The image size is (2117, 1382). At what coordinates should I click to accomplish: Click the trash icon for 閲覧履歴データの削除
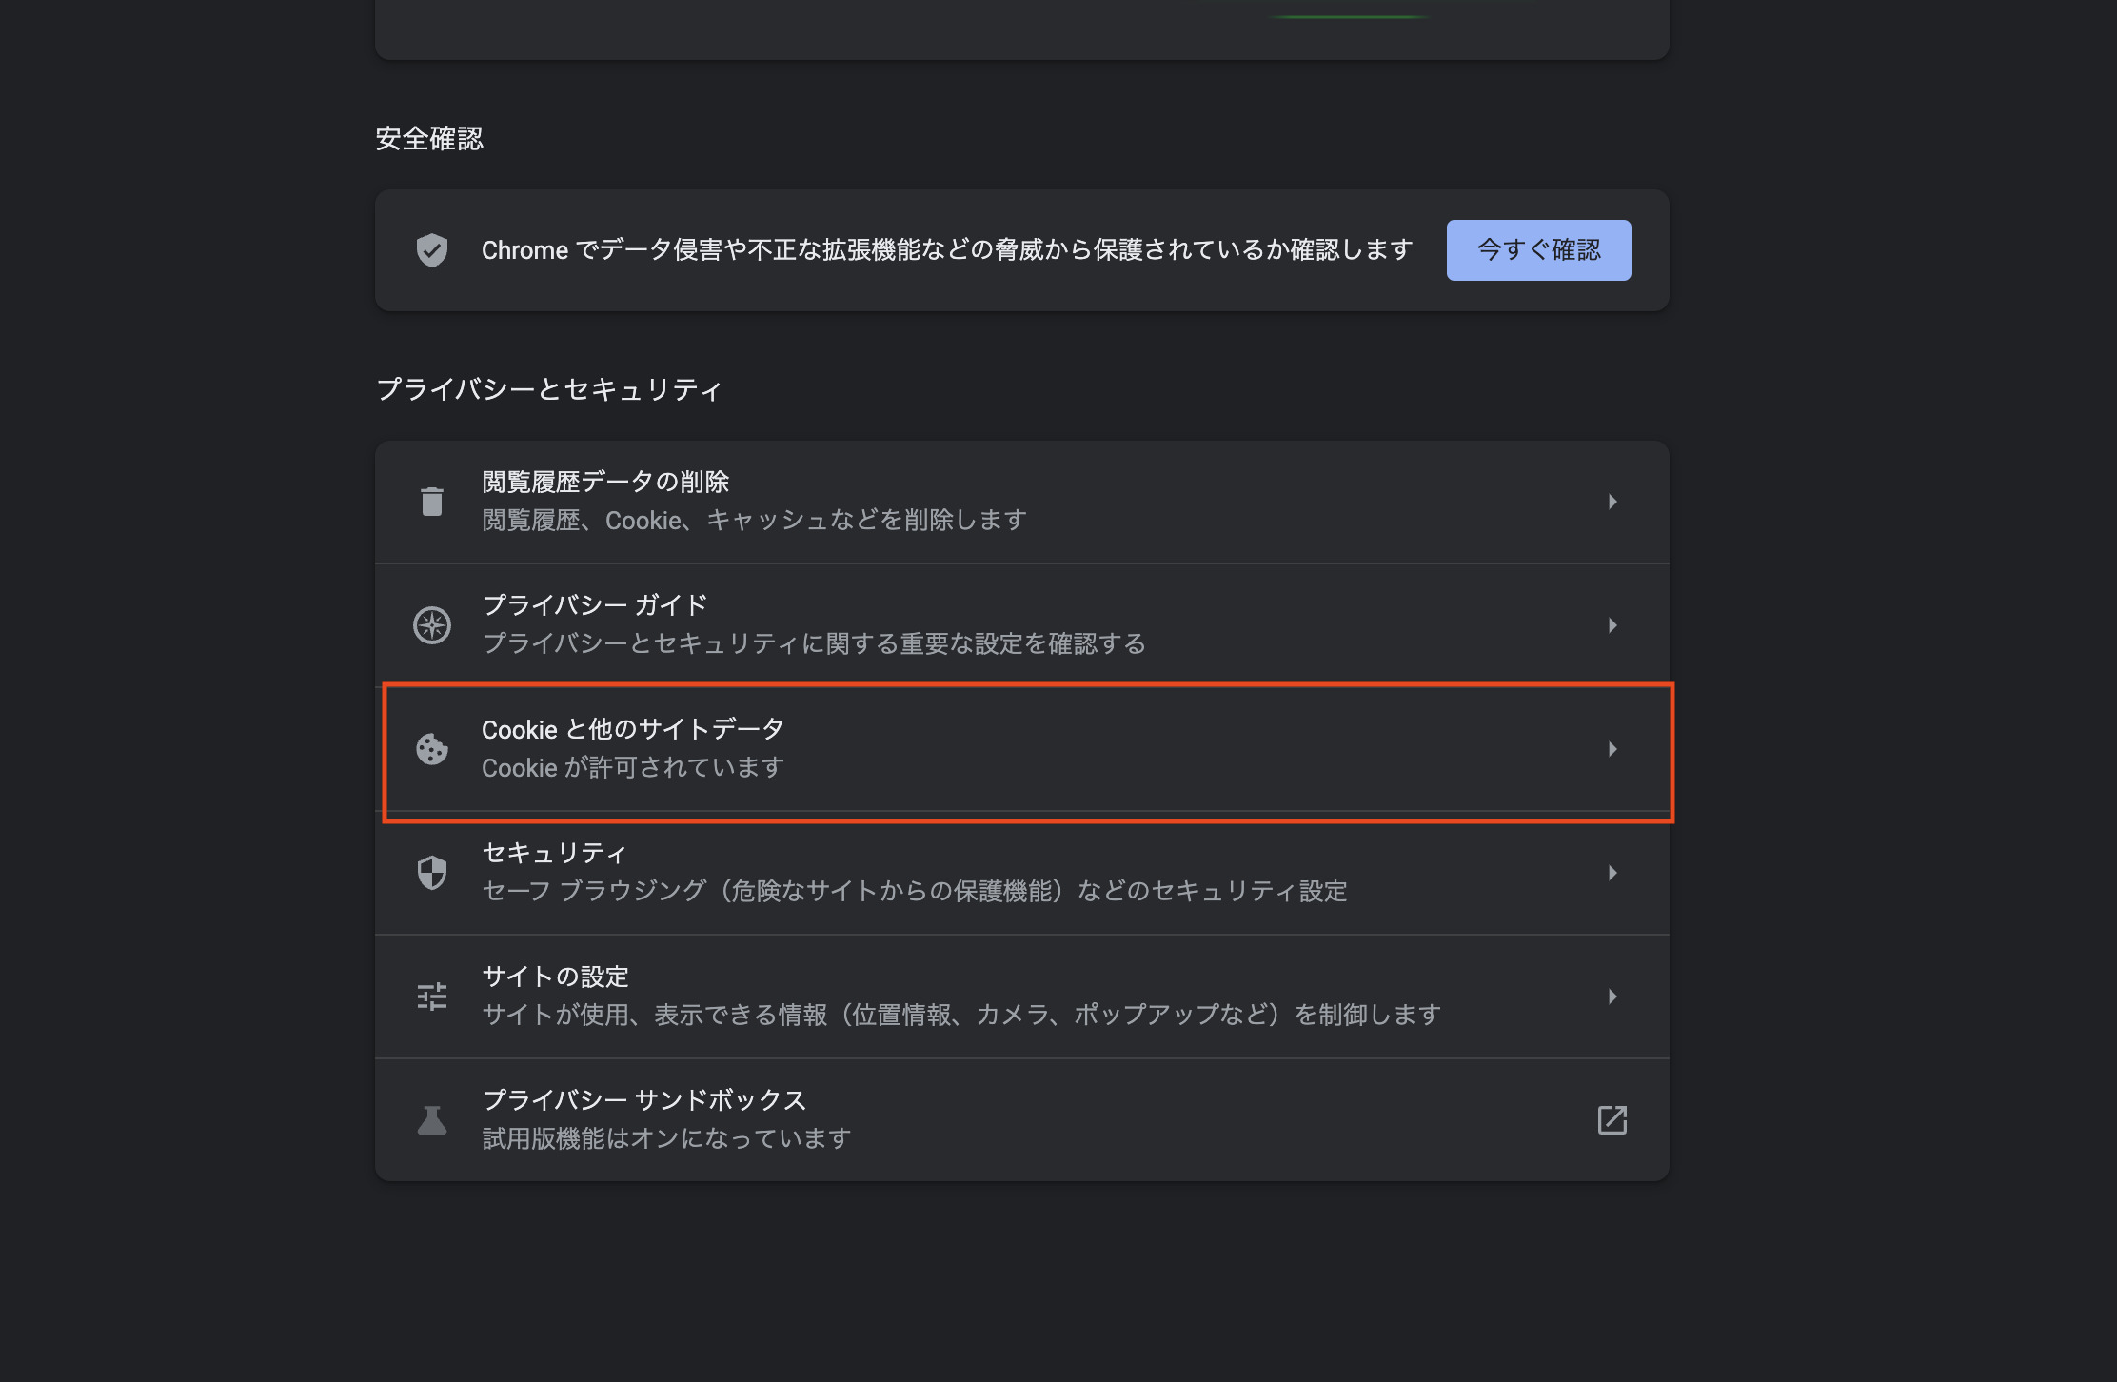432,502
